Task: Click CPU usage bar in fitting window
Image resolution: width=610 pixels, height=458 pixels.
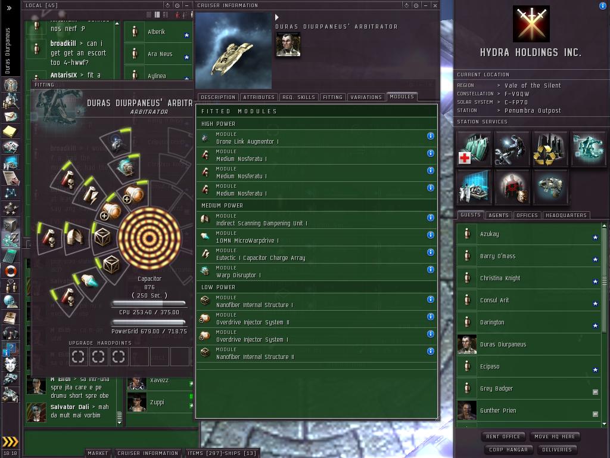Action: tap(148, 304)
